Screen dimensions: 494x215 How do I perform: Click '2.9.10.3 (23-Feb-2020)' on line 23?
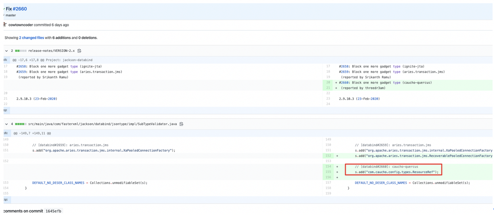point(360,99)
